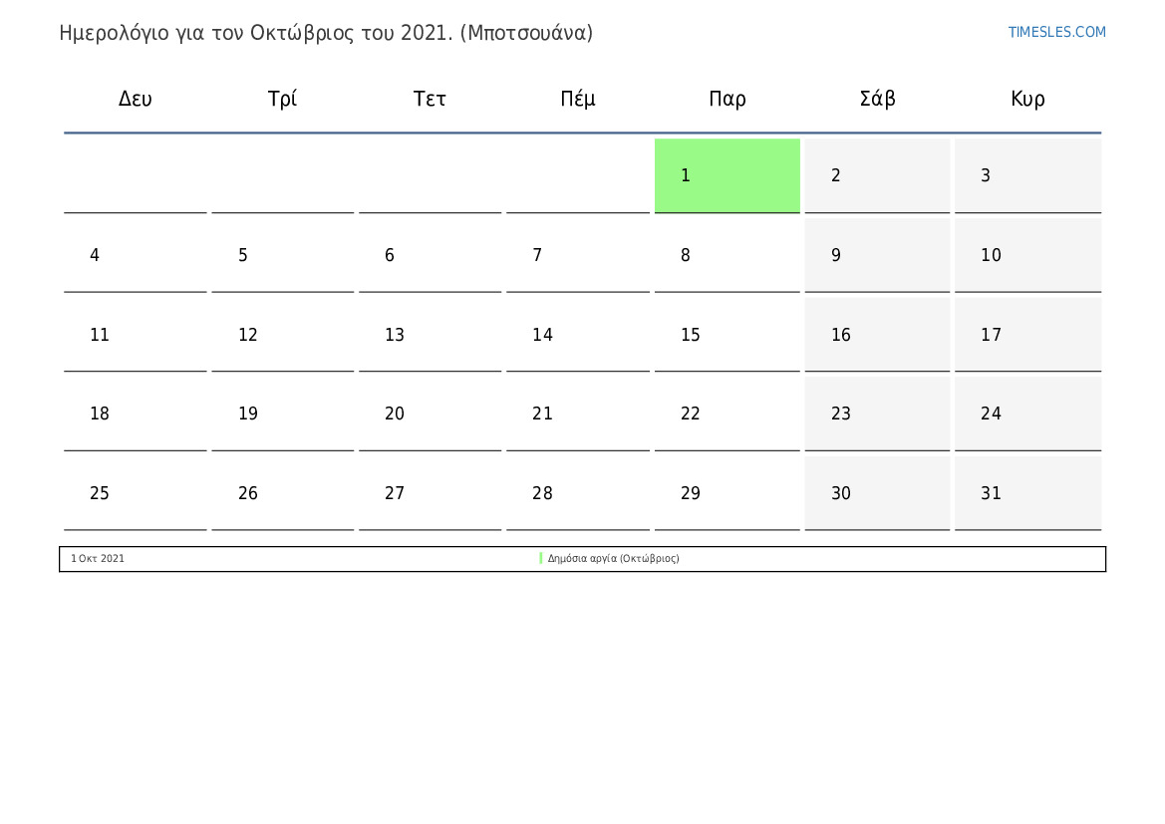
Task: Select the Παρ weekday header
Action: point(728,99)
